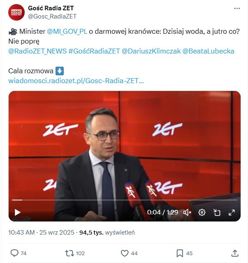Open the @MI_GOV_PL mention
This screenshot has width=248, height=263.
[67, 31]
